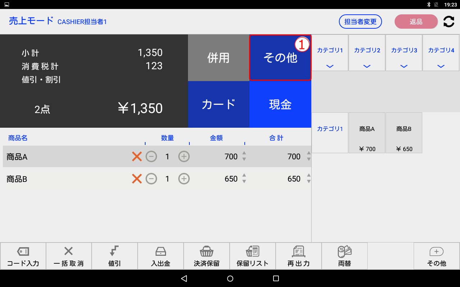
Task: Expand the カテゴリ3 dropdown tab
Action: point(404,53)
